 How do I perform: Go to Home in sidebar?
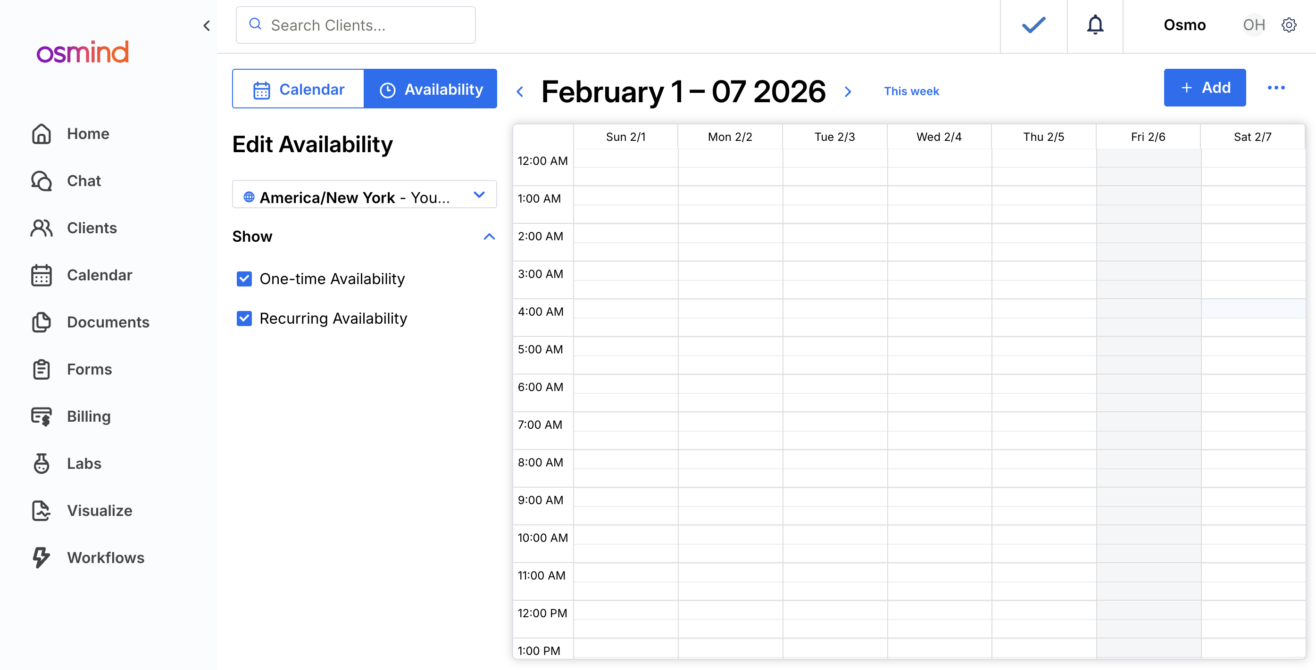88,134
